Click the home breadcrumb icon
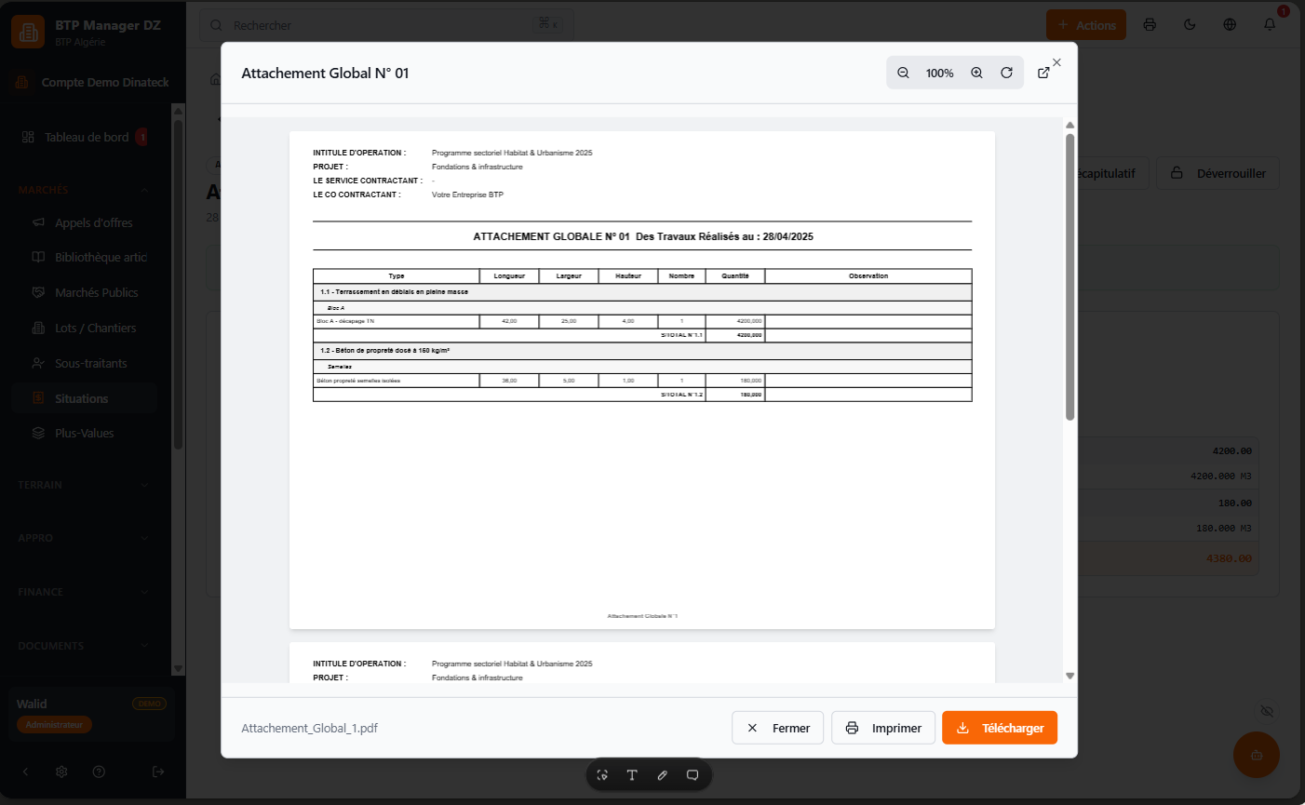The width and height of the screenshot is (1305, 805). tap(215, 79)
